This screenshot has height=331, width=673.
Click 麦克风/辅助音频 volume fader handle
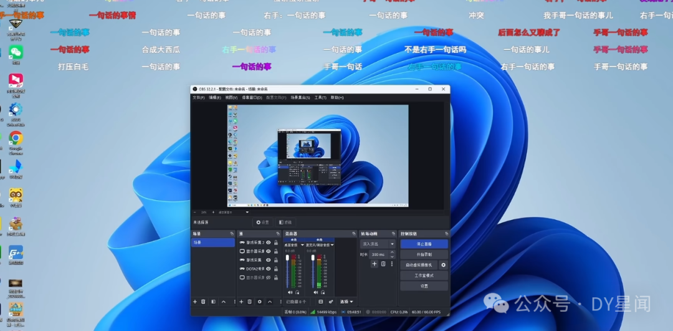point(313,257)
